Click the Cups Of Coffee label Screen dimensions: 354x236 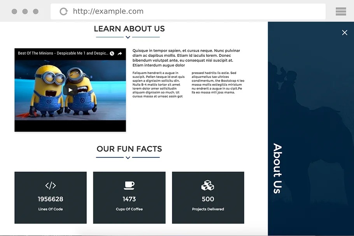point(129,209)
